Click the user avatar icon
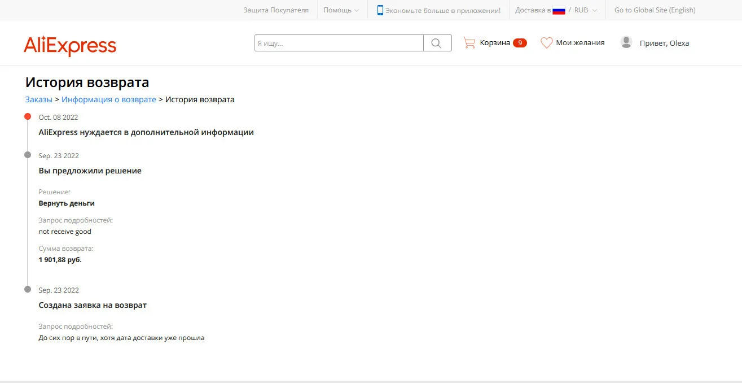This screenshot has height=383, width=742. click(626, 42)
